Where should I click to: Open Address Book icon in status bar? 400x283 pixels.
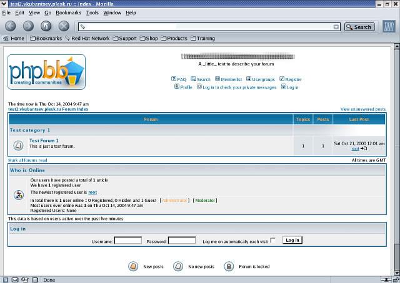35,280
